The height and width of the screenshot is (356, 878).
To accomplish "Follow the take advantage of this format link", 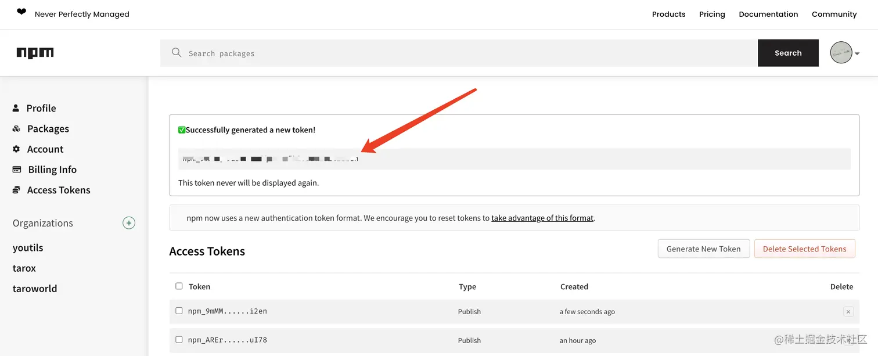I will click(542, 218).
